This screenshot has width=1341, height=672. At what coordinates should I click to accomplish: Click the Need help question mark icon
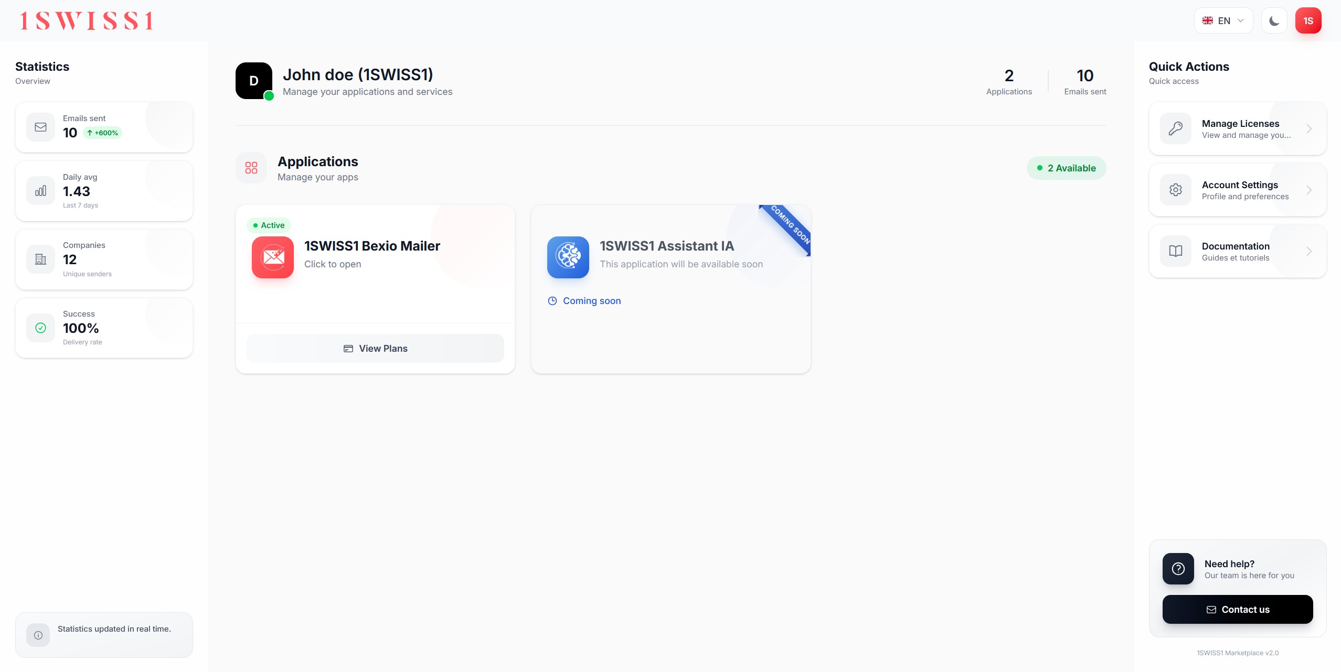tap(1178, 569)
